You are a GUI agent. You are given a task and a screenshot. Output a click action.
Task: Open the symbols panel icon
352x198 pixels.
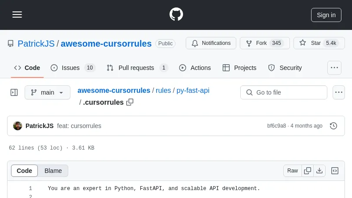coord(335,171)
